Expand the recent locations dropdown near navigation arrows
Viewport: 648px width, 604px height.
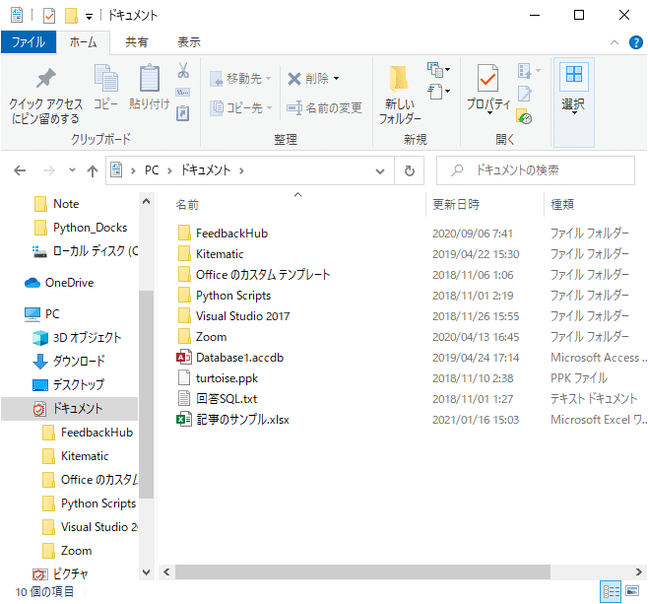(x=72, y=169)
